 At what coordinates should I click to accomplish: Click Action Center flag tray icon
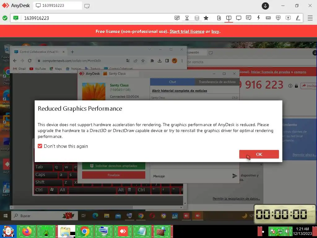(273, 231)
